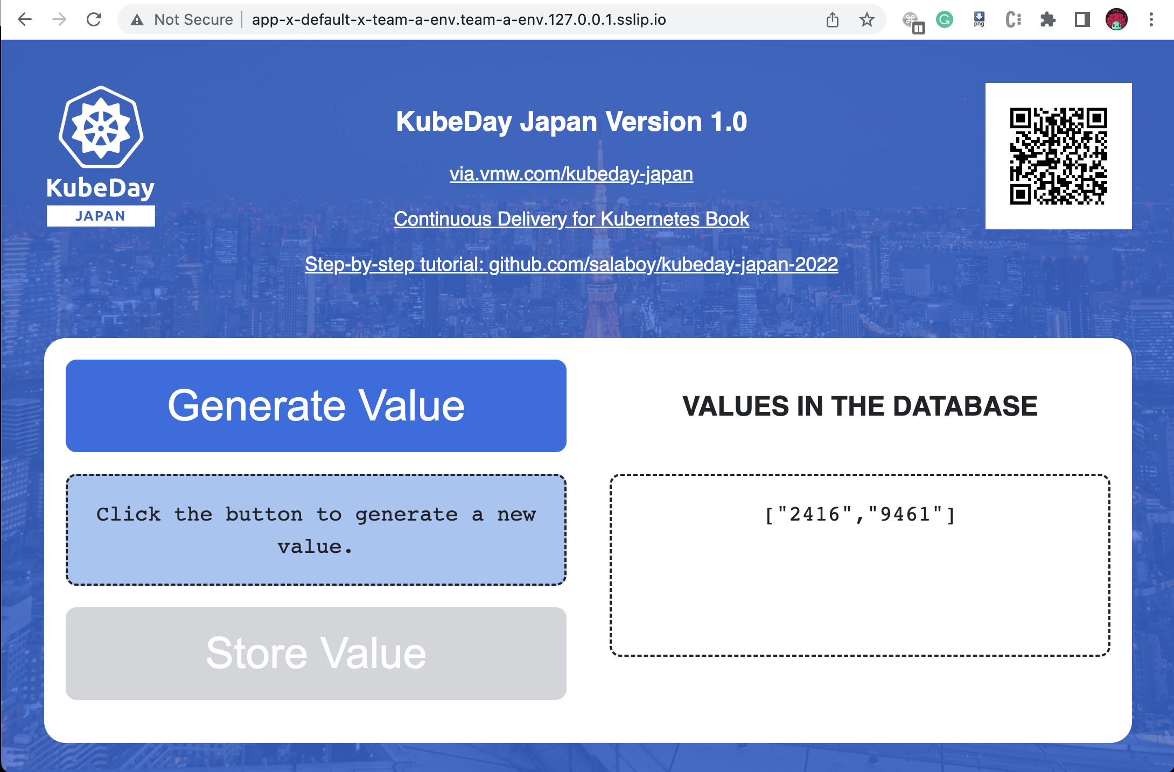Bookmark this page with star icon
This screenshot has height=772, width=1174.
click(866, 20)
